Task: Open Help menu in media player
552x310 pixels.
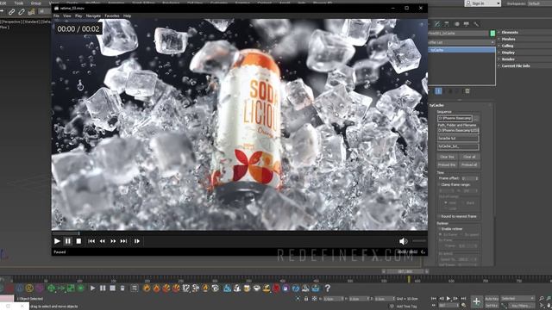Action: 127,15
